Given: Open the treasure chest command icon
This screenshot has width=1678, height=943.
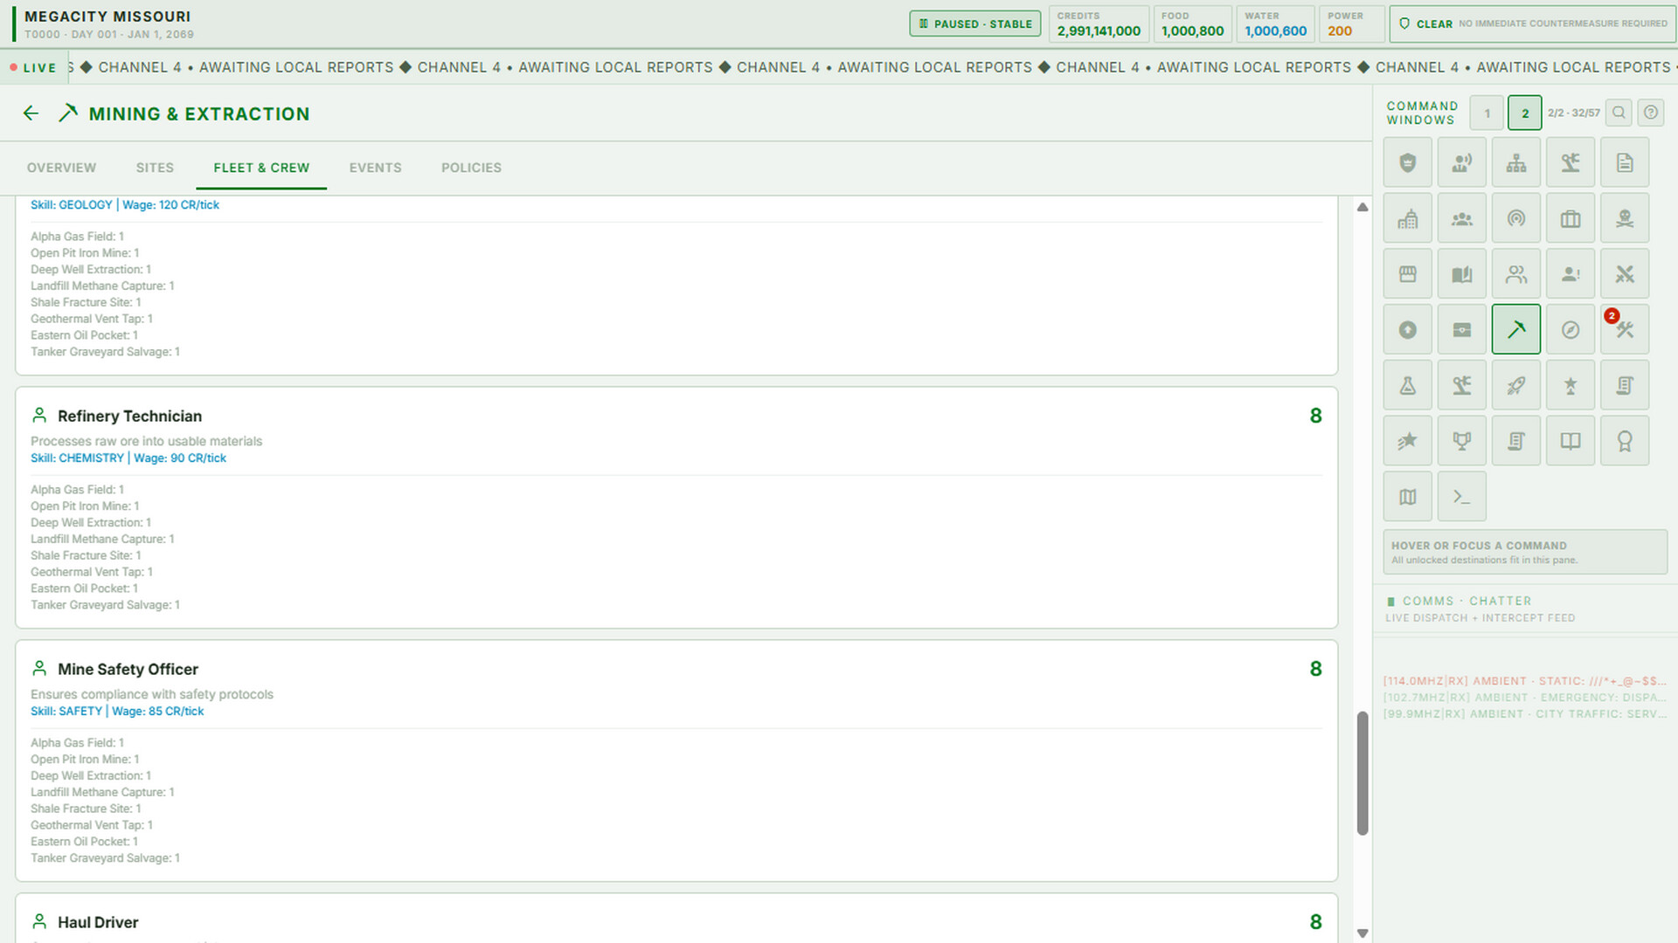Looking at the screenshot, I should coord(1462,329).
